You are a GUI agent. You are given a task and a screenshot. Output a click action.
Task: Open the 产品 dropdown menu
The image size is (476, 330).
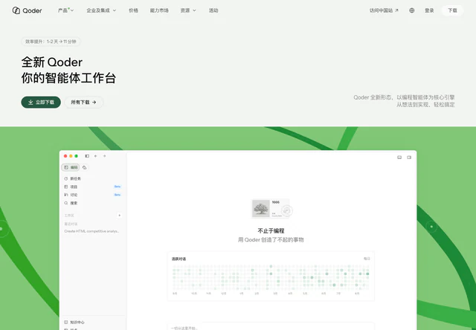click(65, 10)
